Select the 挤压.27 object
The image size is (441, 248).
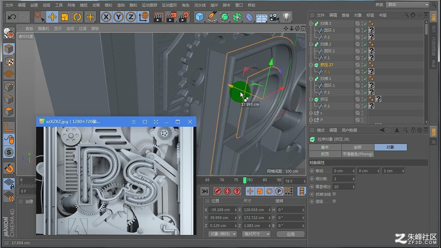click(327, 65)
